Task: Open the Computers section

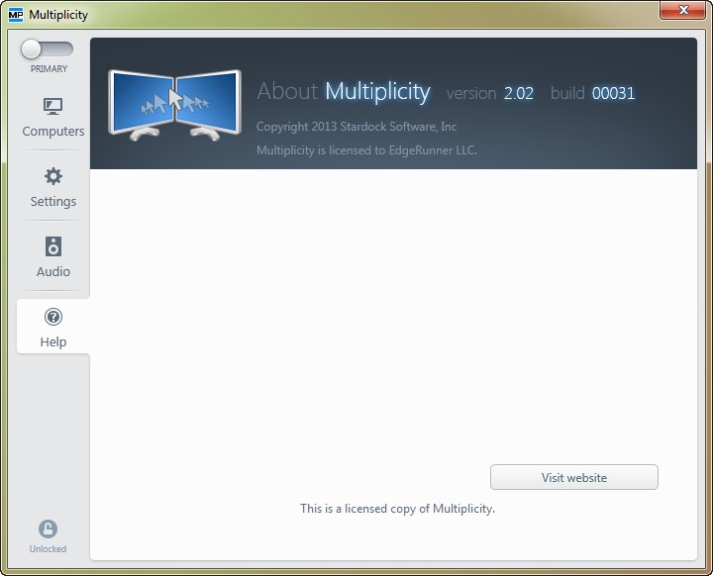Action: pos(53,118)
